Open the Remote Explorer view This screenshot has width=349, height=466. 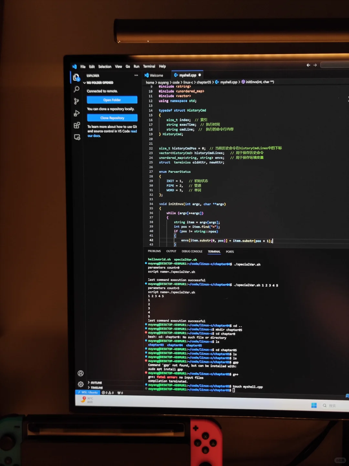click(77, 137)
